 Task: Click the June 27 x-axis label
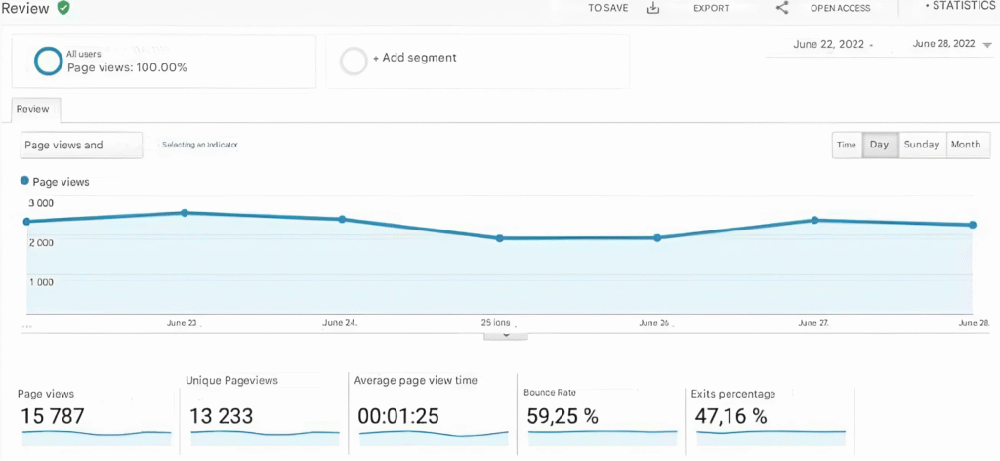tap(813, 323)
